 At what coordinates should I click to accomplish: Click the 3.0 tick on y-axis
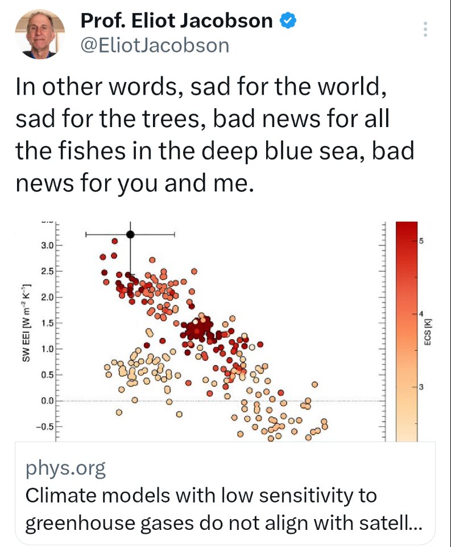(x=47, y=246)
